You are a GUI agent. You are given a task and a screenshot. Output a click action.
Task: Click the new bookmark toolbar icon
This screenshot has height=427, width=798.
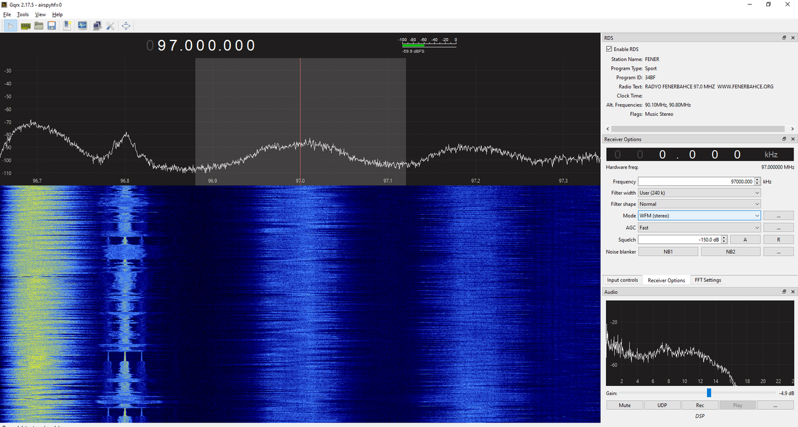point(67,26)
